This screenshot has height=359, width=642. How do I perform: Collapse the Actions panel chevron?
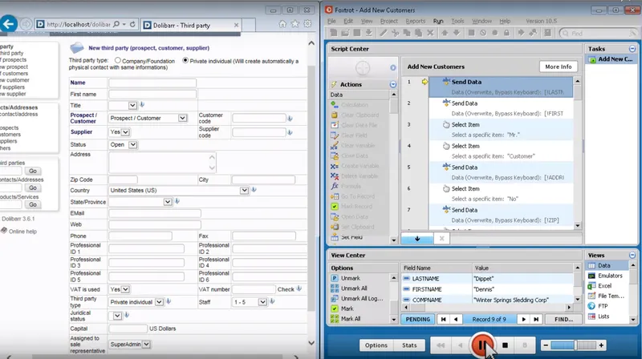[393, 84]
